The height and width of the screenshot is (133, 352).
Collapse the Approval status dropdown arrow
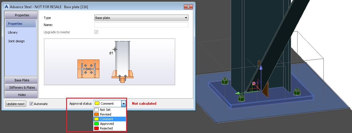[x=124, y=104]
